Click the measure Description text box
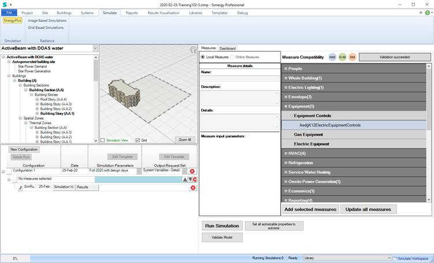This screenshot has width=434, height=263. [x=240, y=98]
